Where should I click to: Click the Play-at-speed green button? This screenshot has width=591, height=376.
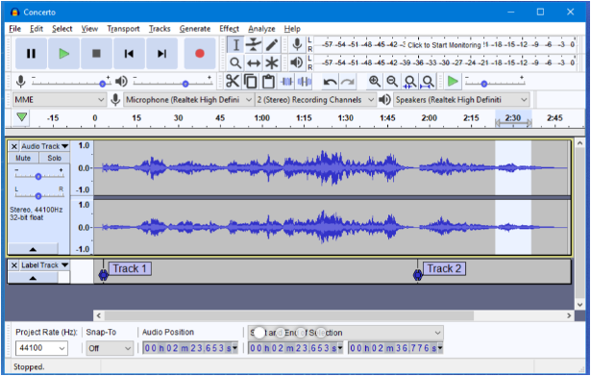(453, 81)
